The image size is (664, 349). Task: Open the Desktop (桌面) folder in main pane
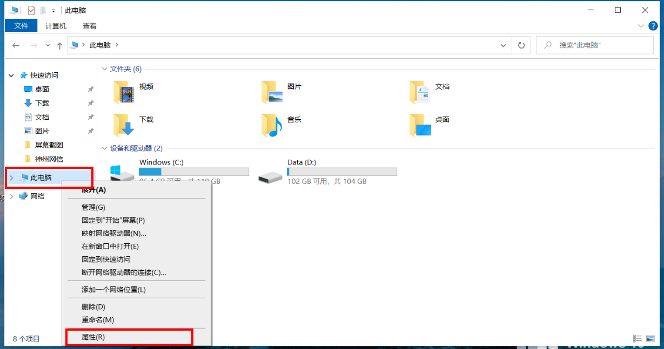click(x=420, y=125)
